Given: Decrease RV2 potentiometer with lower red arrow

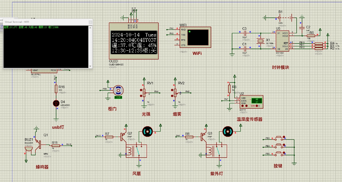Looking at the screenshot, I should (172, 95).
